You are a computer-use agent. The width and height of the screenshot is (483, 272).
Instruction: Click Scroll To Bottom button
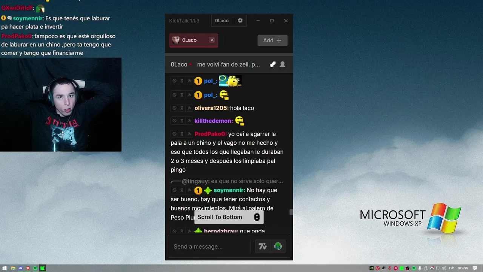click(229, 217)
